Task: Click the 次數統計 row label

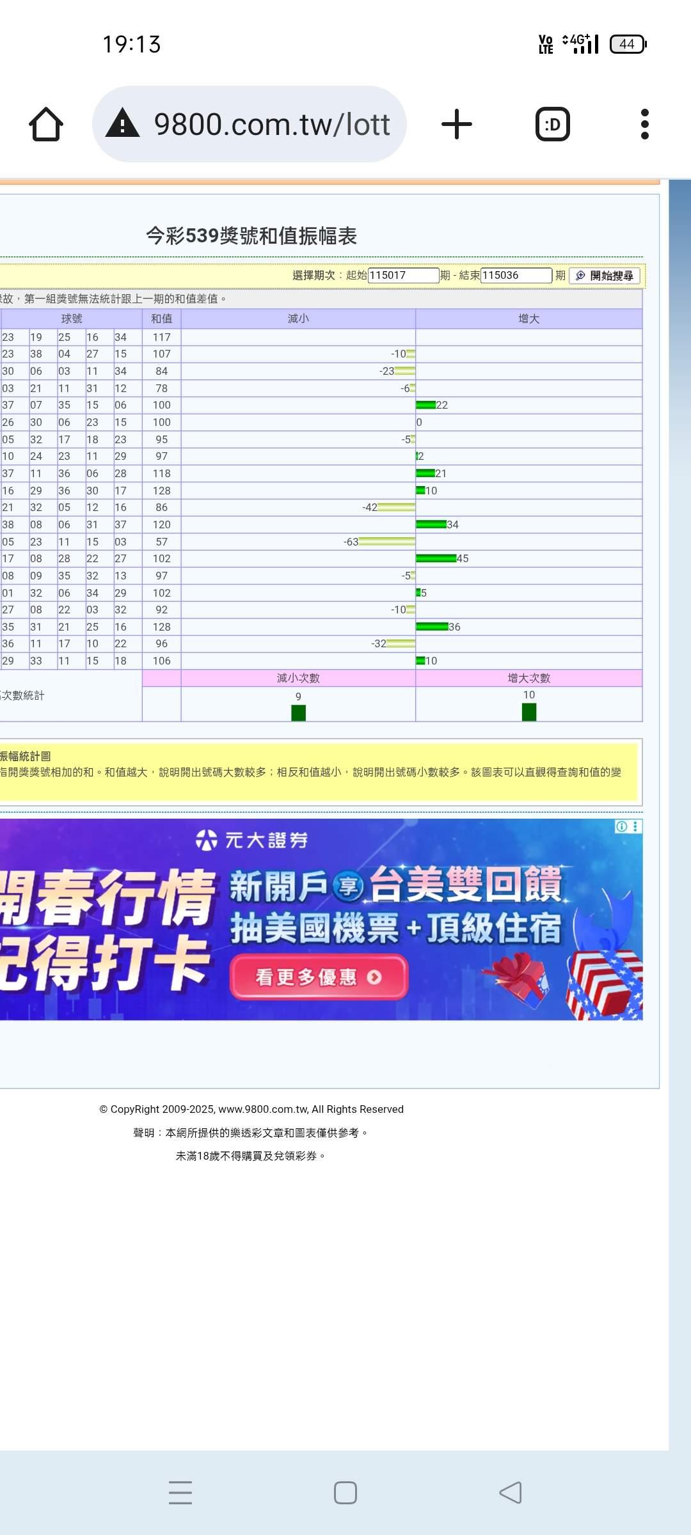Action: (x=22, y=695)
